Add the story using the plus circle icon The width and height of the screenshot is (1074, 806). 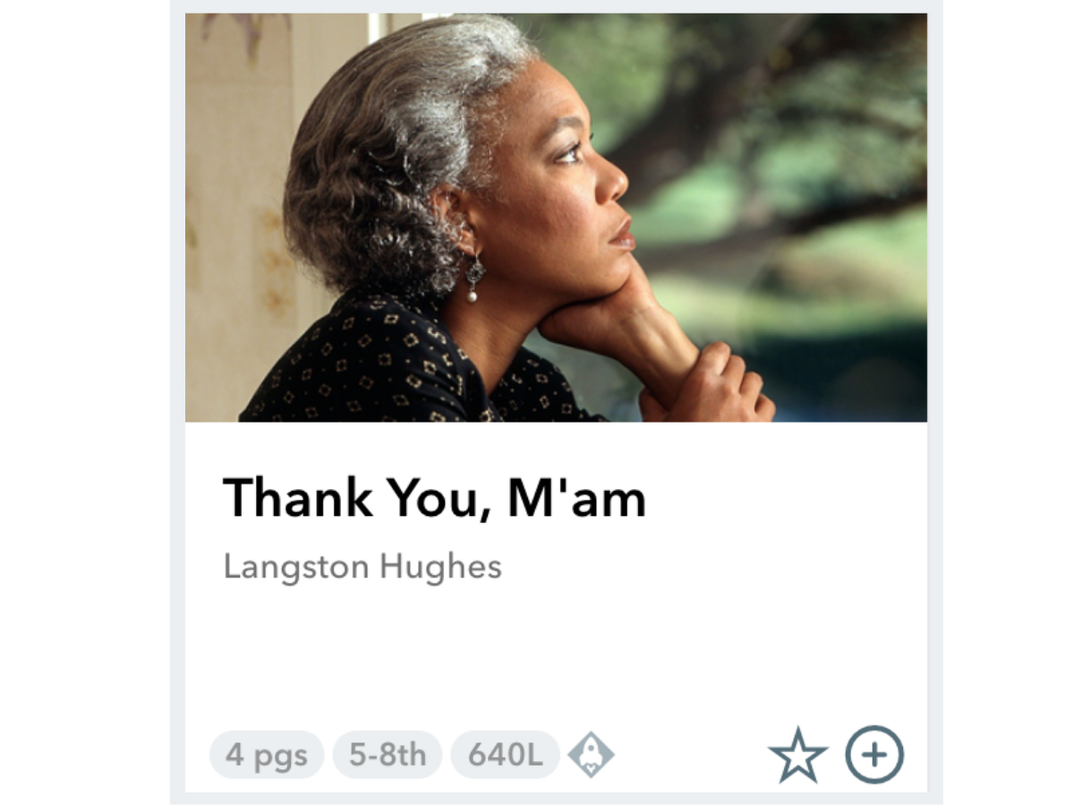tap(874, 755)
